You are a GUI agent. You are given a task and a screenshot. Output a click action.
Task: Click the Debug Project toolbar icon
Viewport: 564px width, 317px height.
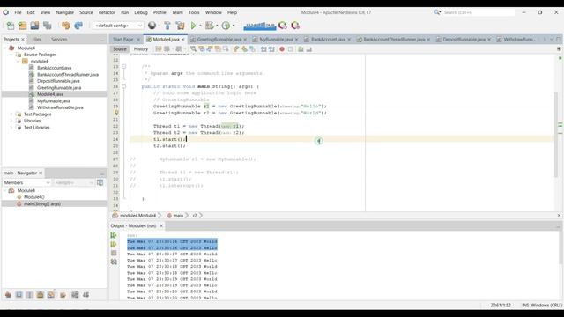(209, 26)
